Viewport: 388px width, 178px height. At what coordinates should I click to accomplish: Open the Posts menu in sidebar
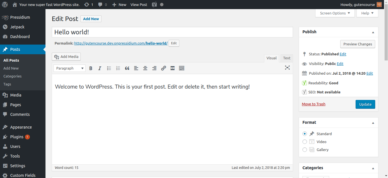pyautogui.click(x=23, y=49)
